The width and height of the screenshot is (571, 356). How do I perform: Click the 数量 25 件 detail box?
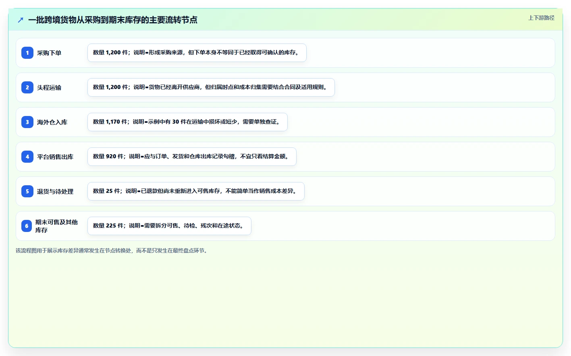(196, 191)
